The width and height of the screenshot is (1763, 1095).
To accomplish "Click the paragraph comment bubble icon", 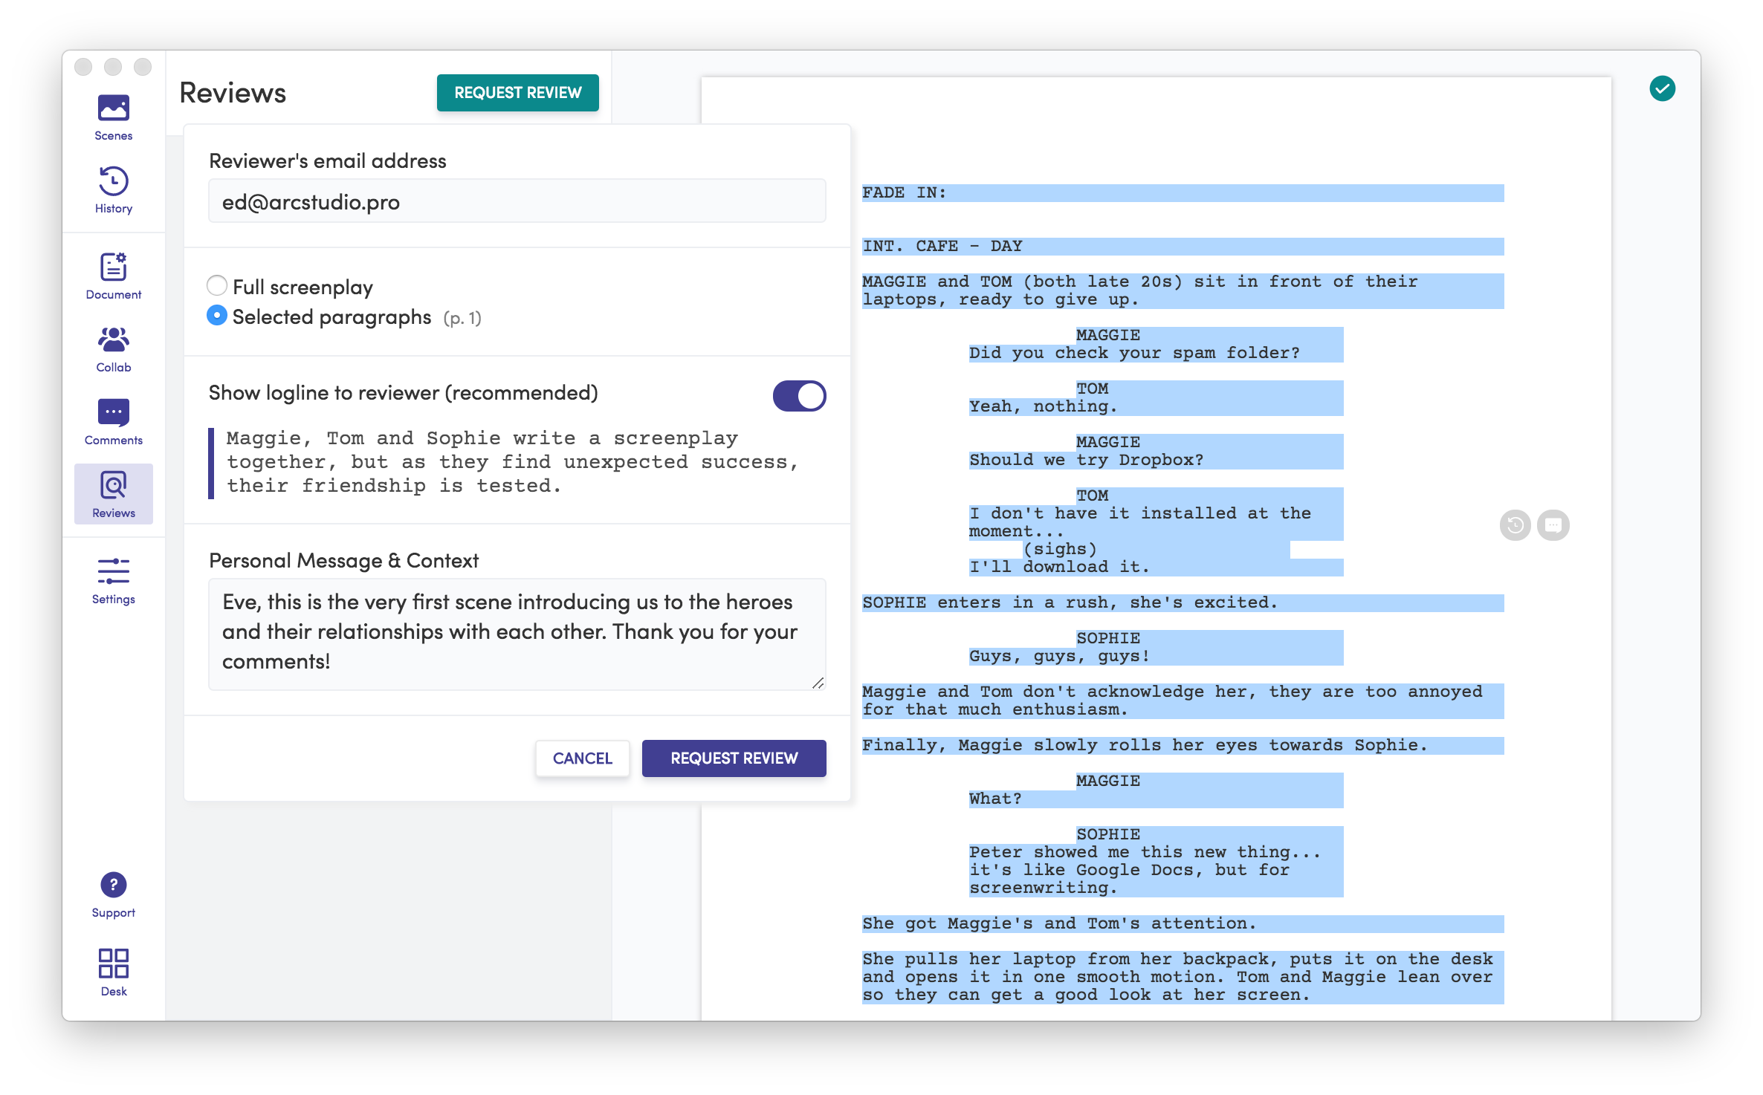I will (x=1553, y=525).
